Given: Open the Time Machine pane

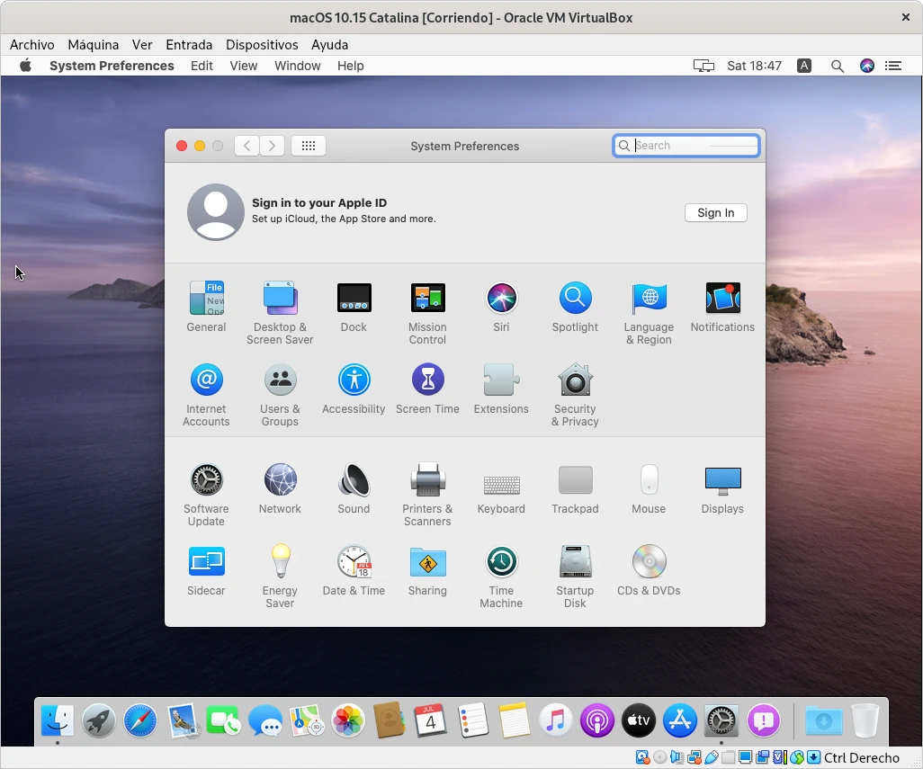Looking at the screenshot, I should coord(501,563).
